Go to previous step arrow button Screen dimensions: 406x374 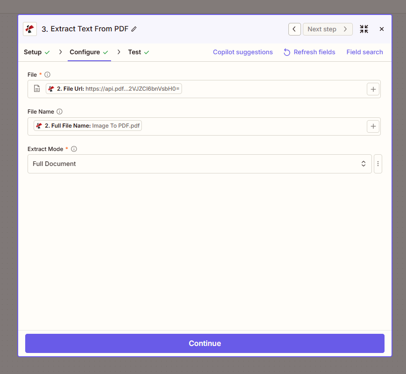[294, 29]
